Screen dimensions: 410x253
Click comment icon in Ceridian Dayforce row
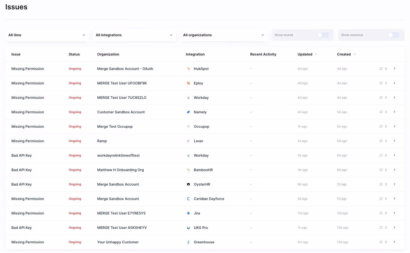[x=381, y=199]
